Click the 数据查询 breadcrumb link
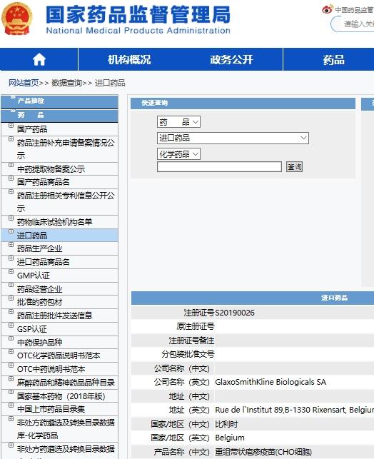The height and width of the screenshot is (459, 374). coord(66,83)
